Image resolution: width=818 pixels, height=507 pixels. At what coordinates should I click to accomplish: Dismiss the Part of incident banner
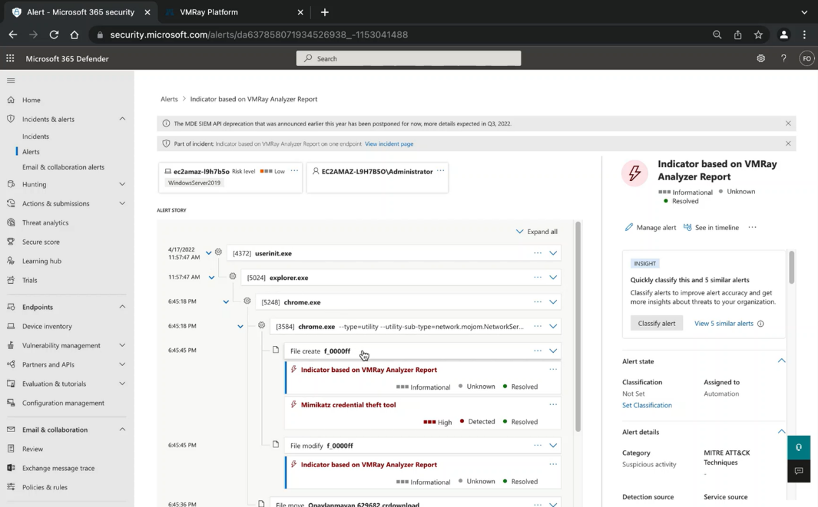(788, 143)
